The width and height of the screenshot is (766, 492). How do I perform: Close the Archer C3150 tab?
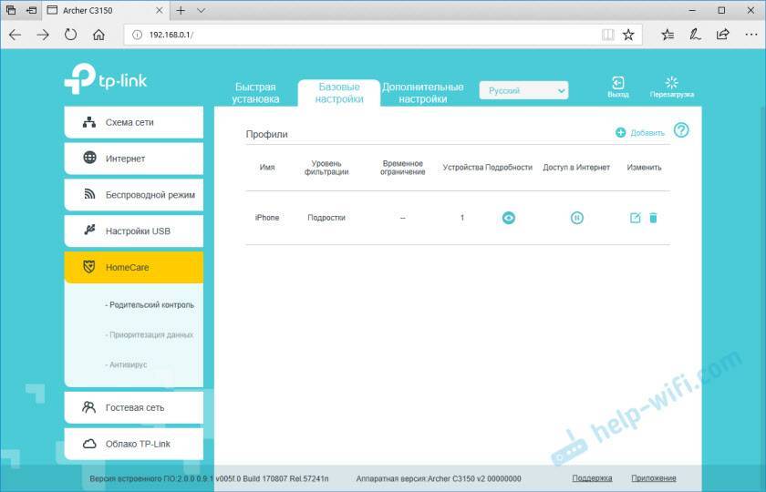tap(160, 10)
